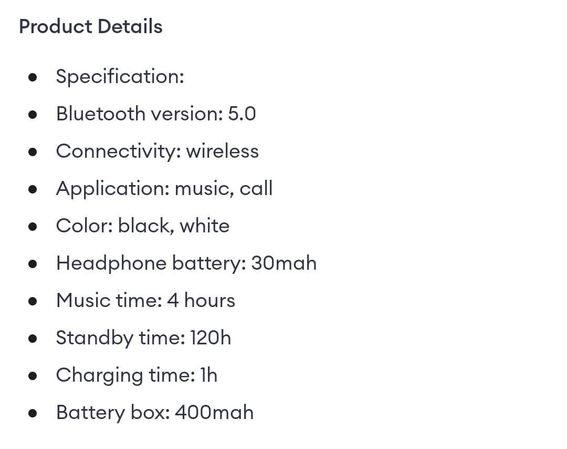Select the Standby time: 120h entry

pyautogui.click(x=143, y=338)
